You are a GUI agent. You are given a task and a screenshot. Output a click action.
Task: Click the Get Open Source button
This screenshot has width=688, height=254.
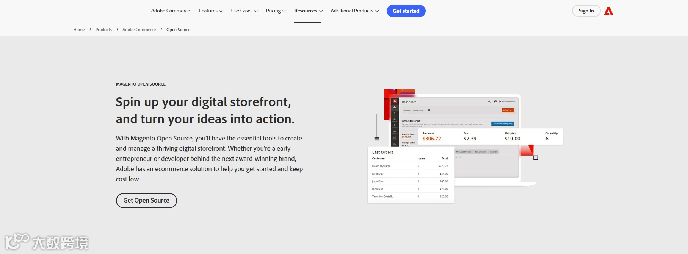tap(146, 201)
